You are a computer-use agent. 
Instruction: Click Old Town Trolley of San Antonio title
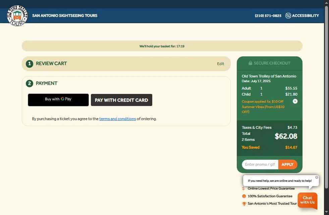pos(269,76)
